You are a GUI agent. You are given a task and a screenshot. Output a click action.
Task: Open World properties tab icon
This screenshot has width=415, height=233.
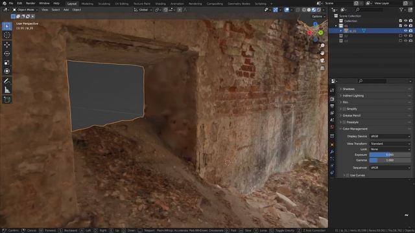coord(332,127)
